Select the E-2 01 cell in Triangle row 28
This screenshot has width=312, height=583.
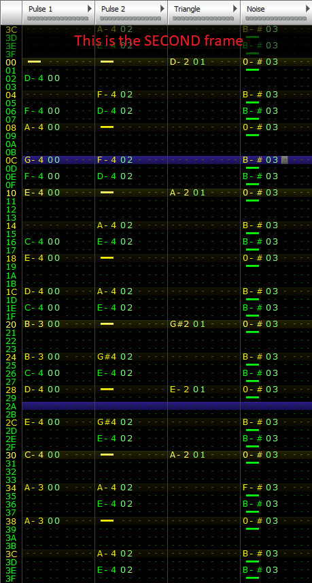(188, 390)
